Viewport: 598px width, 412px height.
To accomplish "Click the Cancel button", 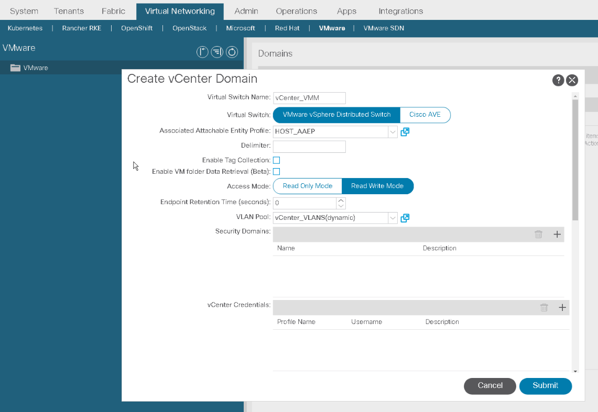I will point(490,386).
